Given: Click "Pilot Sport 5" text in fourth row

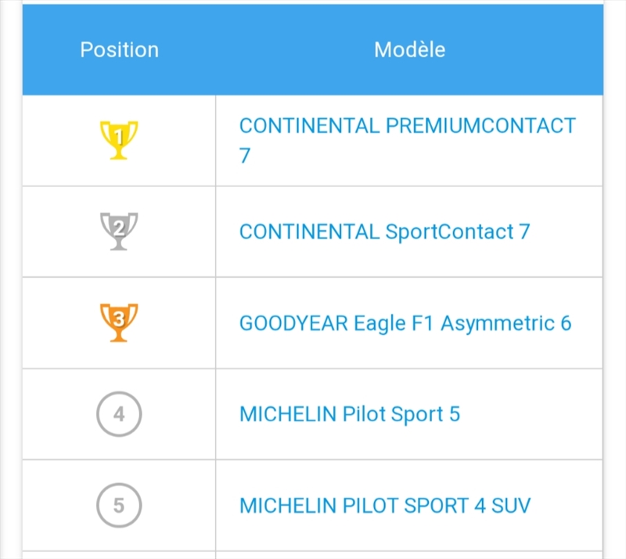Looking at the screenshot, I should click(x=401, y=414).
